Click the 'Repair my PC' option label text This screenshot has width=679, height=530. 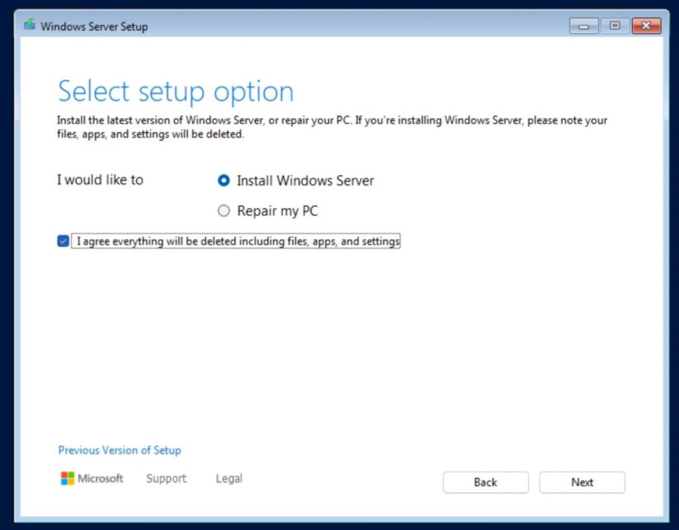coord(277,211)
